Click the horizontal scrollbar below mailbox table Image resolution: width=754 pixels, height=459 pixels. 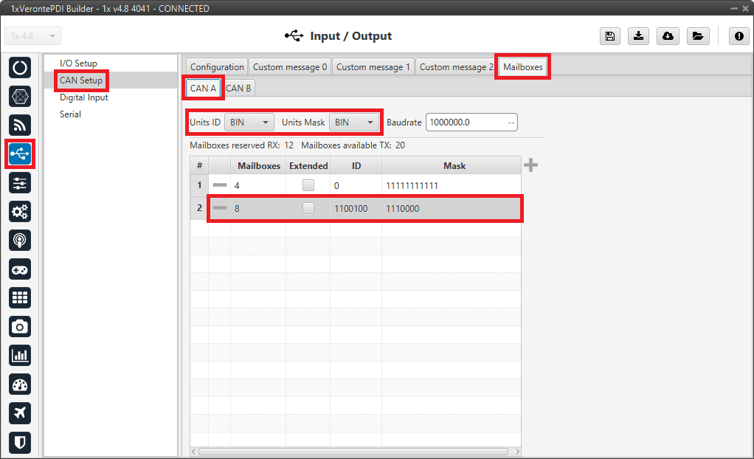(x=354, y=451)
